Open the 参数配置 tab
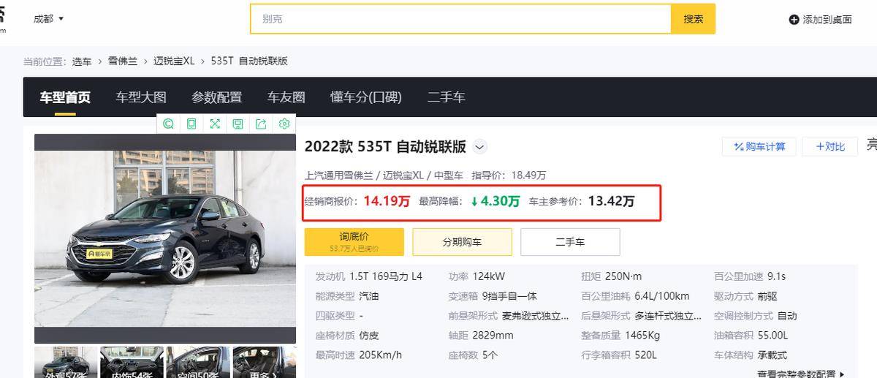Viewport: 877px width, 378px height. pos(217,97)
